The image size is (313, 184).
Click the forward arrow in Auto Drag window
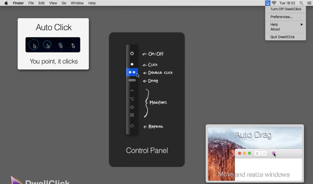pos(264,153)
